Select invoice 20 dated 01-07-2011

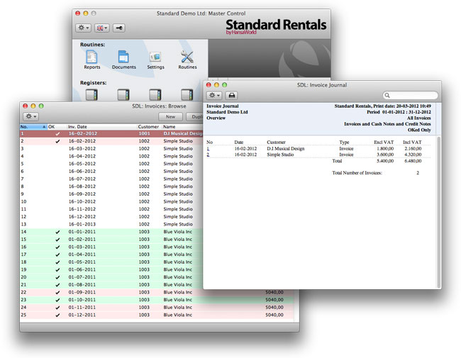[111, 277]
